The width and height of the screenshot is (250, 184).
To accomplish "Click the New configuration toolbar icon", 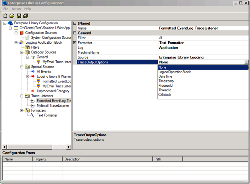I will pos(5,16).
